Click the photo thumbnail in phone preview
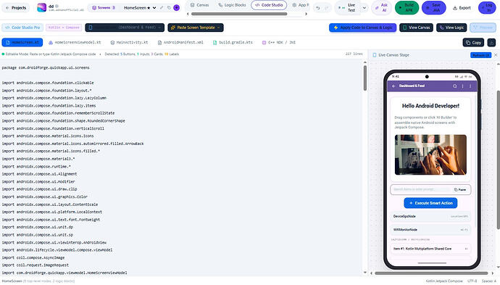 coord(430,154)
